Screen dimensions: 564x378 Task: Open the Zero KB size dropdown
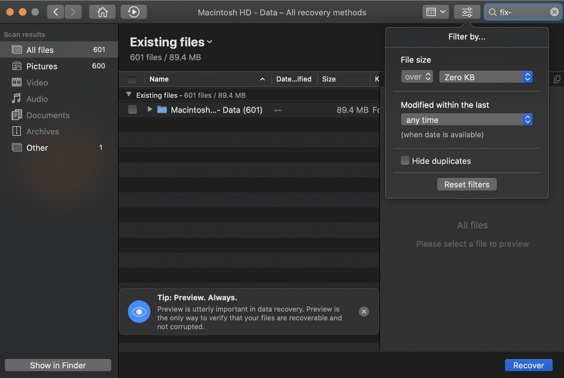pos(486,77)
